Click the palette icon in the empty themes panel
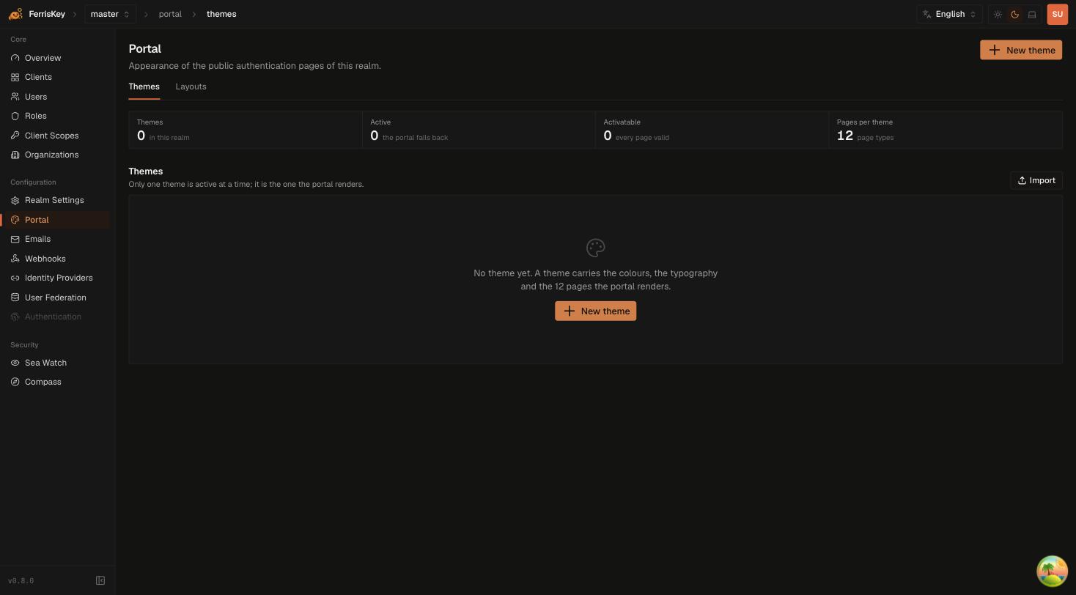 pos(595,248)
